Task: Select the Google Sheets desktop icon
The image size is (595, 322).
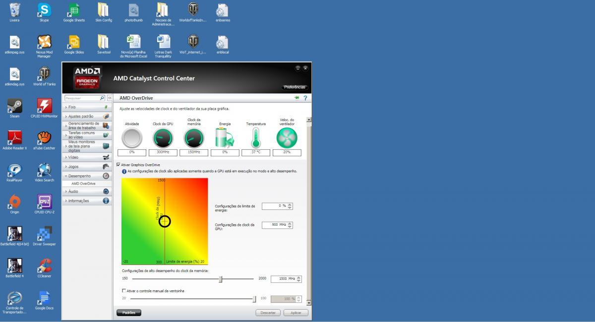Action: pos(74,12)
